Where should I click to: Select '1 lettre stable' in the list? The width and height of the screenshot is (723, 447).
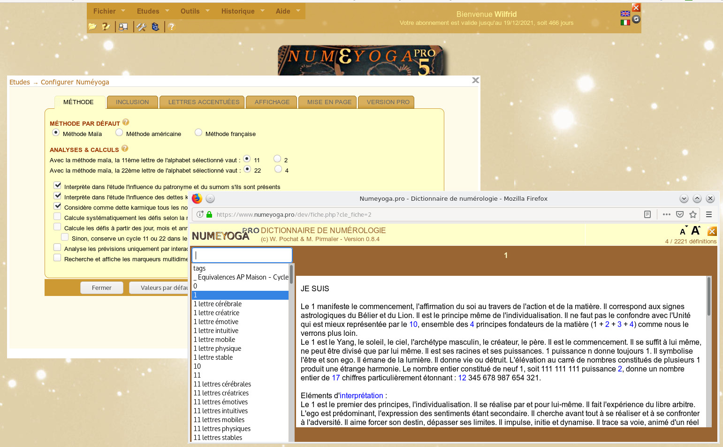(240, 357)
